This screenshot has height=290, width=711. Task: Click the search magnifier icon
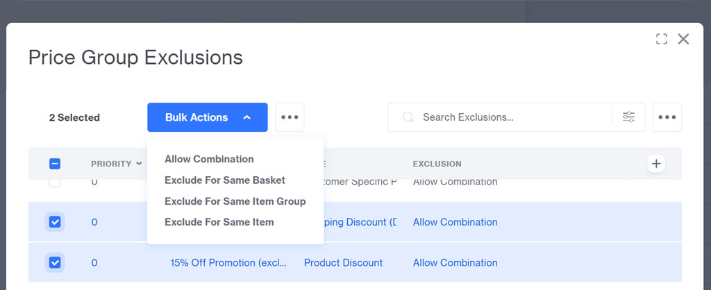tap(408, 117)
